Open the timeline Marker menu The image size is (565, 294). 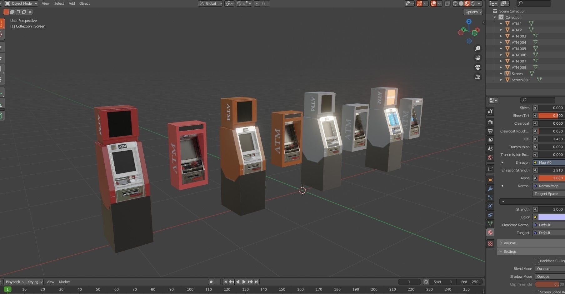click(x=65, y=282)
